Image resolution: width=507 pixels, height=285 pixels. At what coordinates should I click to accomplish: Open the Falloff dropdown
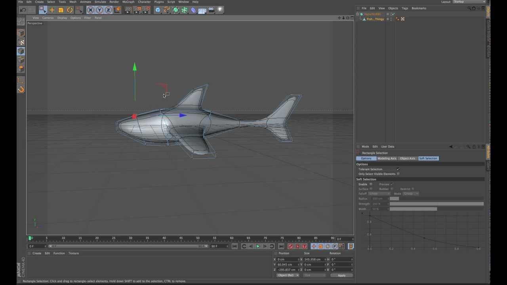[x=379, y=194]
